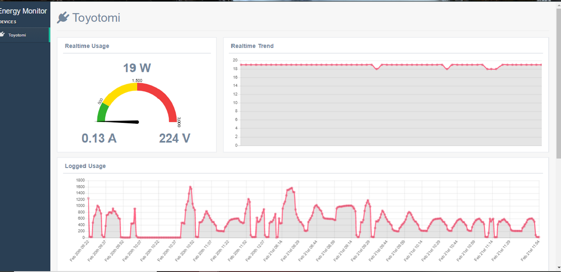Click the first data point of the Logged Usage chart
The image size is (561, 272).
coord(88,198)
